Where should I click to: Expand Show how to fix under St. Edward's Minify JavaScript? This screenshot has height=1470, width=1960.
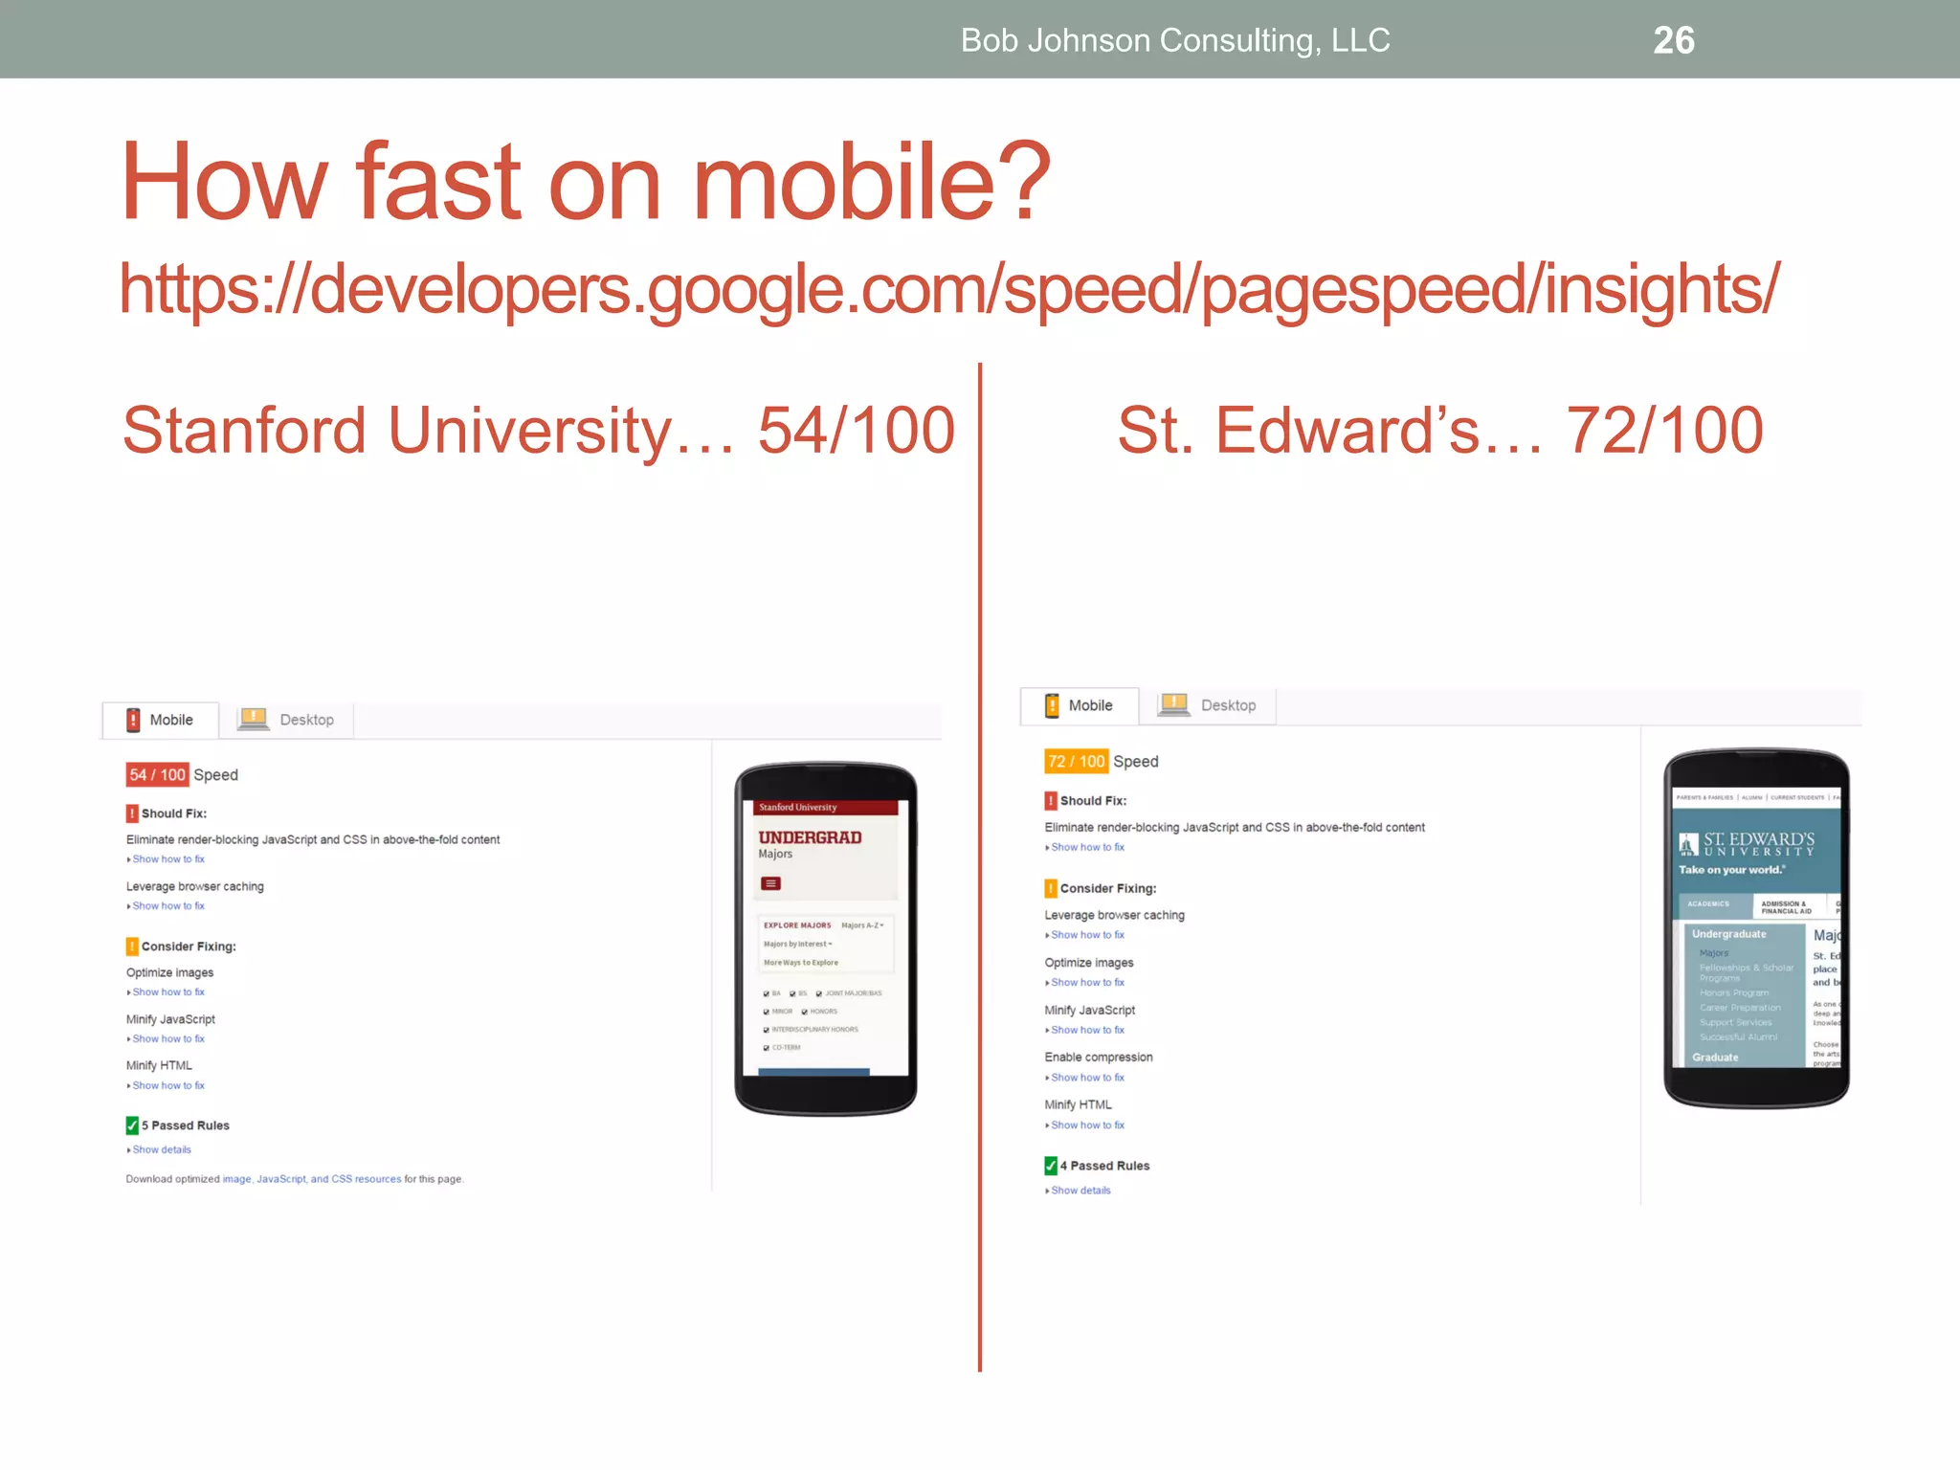click(1085, 1031)
